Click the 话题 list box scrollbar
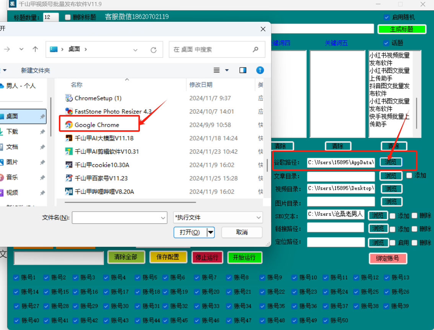The image size is (434, 330). click(417, 113)
